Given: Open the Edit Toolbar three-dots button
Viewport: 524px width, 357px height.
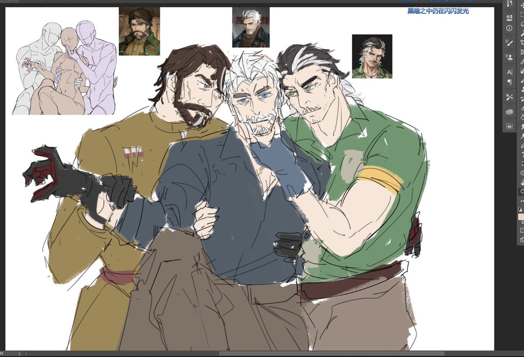Looking at the screenshot, I should (522, 201).
